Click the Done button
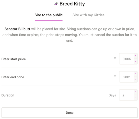Screen dimensions: 139x119 coord(70,113)
